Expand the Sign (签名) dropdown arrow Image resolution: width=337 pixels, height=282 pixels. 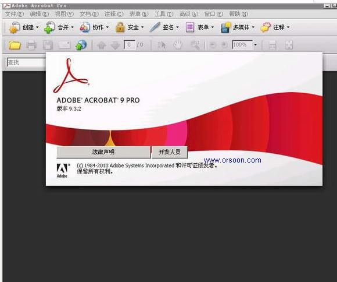tap(178, 27)
